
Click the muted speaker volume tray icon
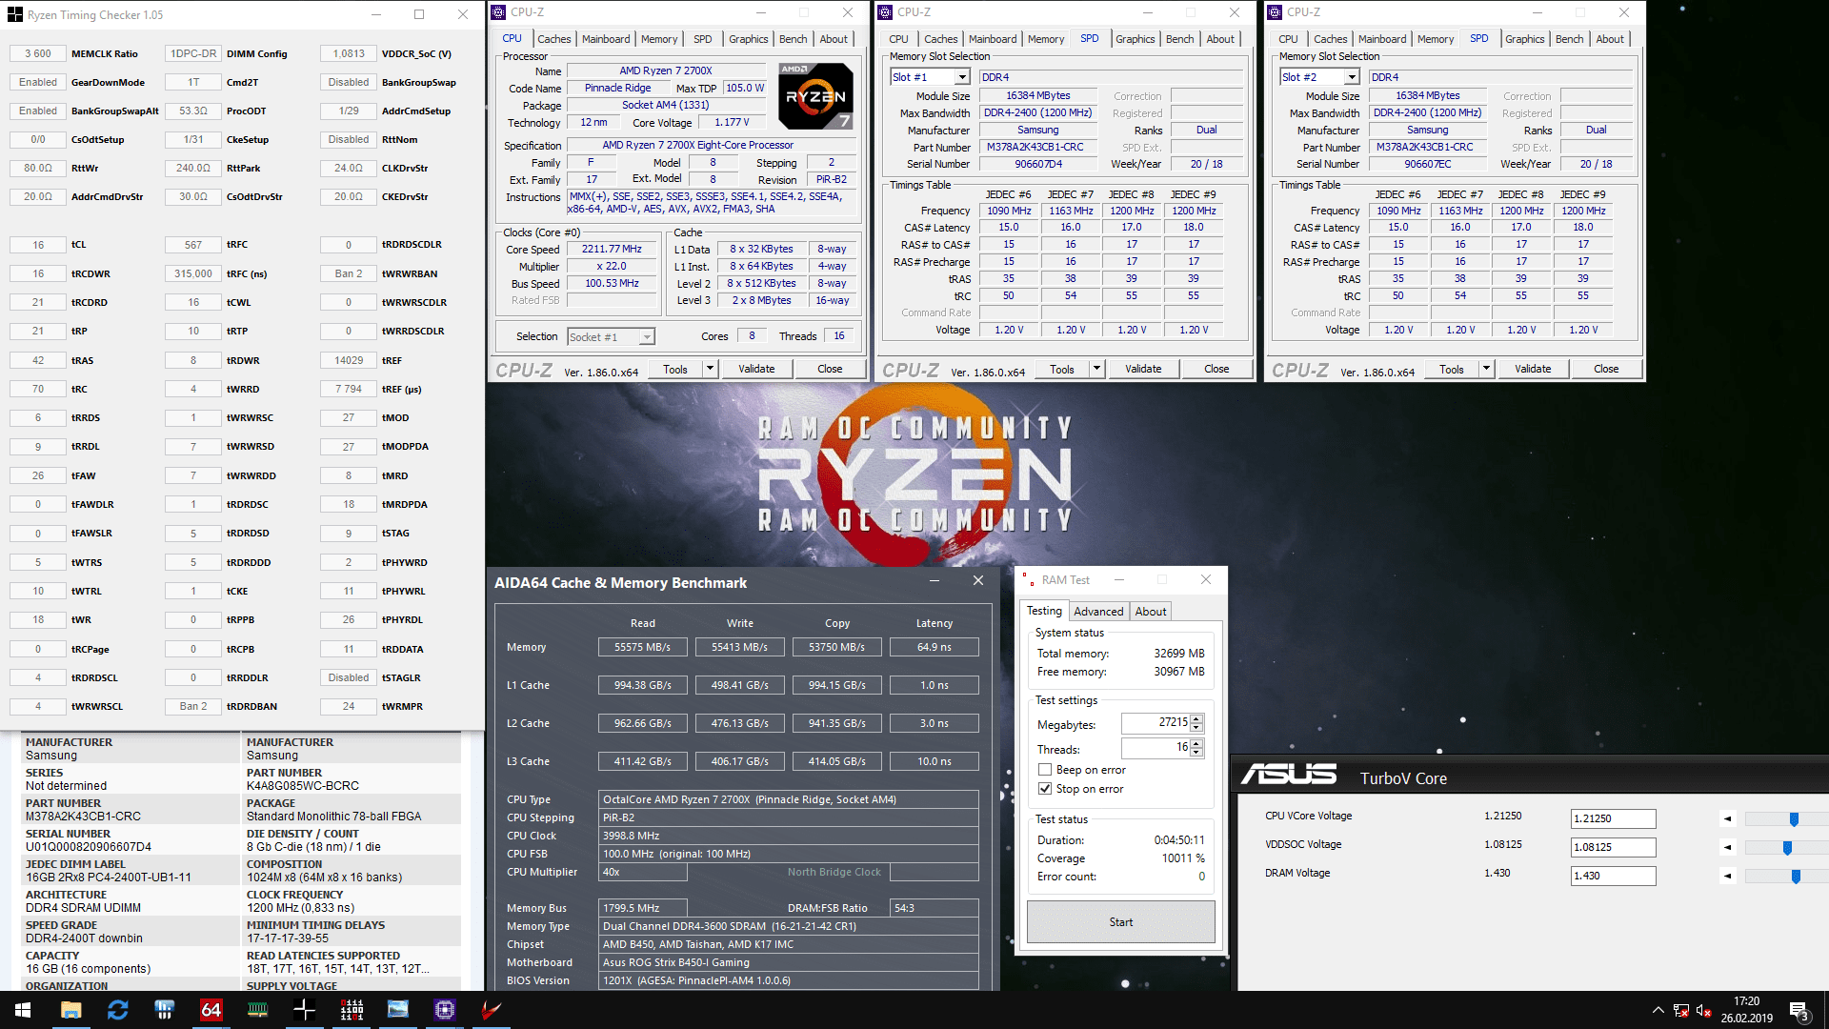[1704, 1010]
